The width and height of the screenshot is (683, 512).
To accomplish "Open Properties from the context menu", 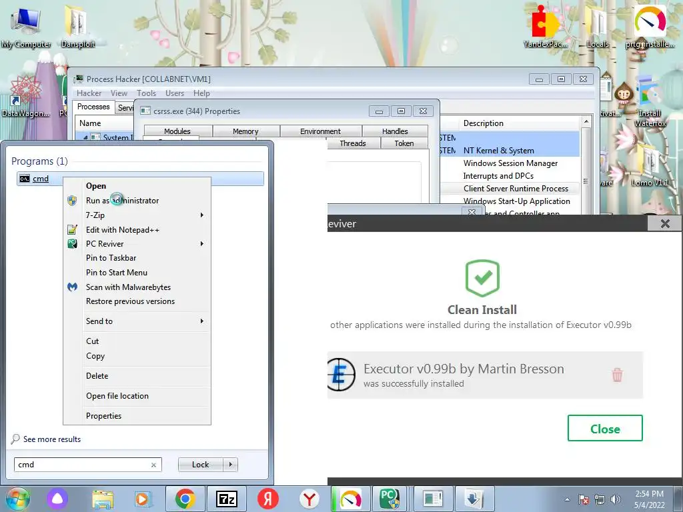I will point(103,416).
